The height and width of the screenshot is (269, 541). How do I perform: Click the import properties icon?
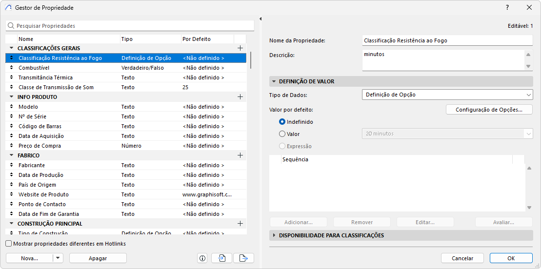[221, 258]
